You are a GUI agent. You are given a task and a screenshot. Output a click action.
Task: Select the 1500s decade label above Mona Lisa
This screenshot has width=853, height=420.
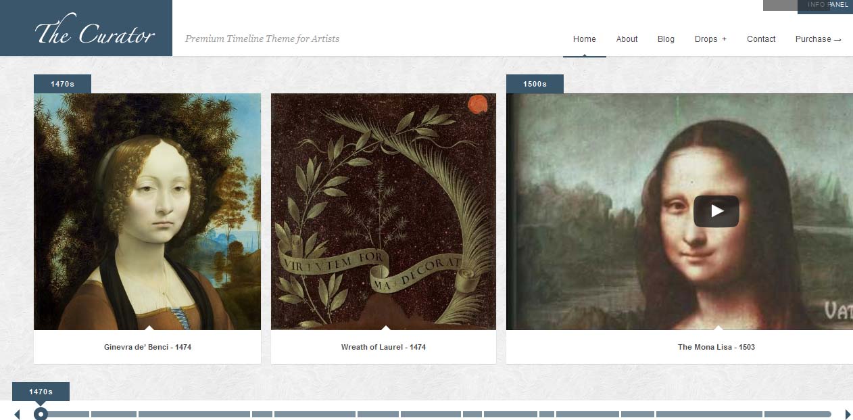tap(535, 84)
